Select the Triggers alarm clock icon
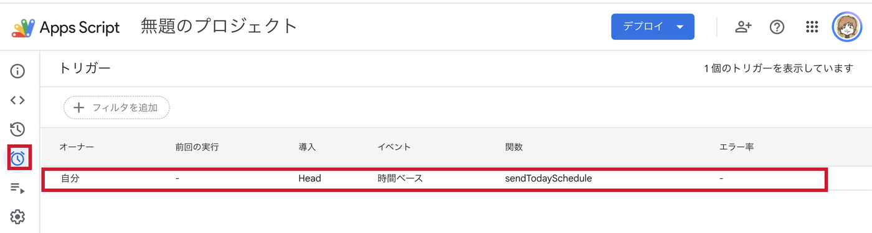872x233 pixels. pos(17,158)
